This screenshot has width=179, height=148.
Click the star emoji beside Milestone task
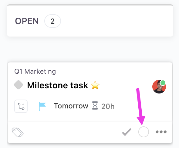95,85
